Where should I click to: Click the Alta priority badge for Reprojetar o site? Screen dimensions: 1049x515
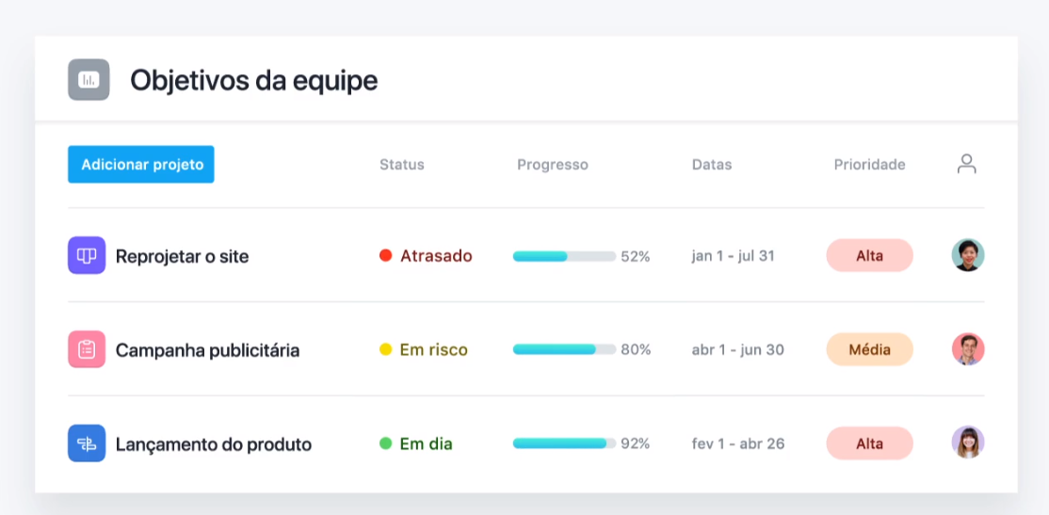click(x=870, y=255)
